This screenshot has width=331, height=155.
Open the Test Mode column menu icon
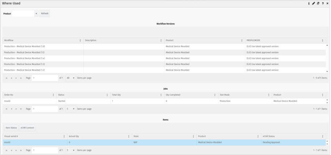point(269,95)
